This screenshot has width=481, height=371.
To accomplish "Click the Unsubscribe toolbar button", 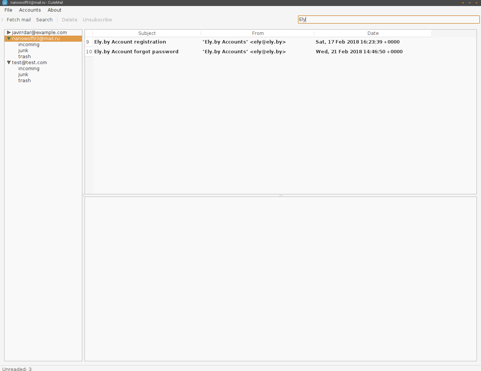I will pos(97,20).
